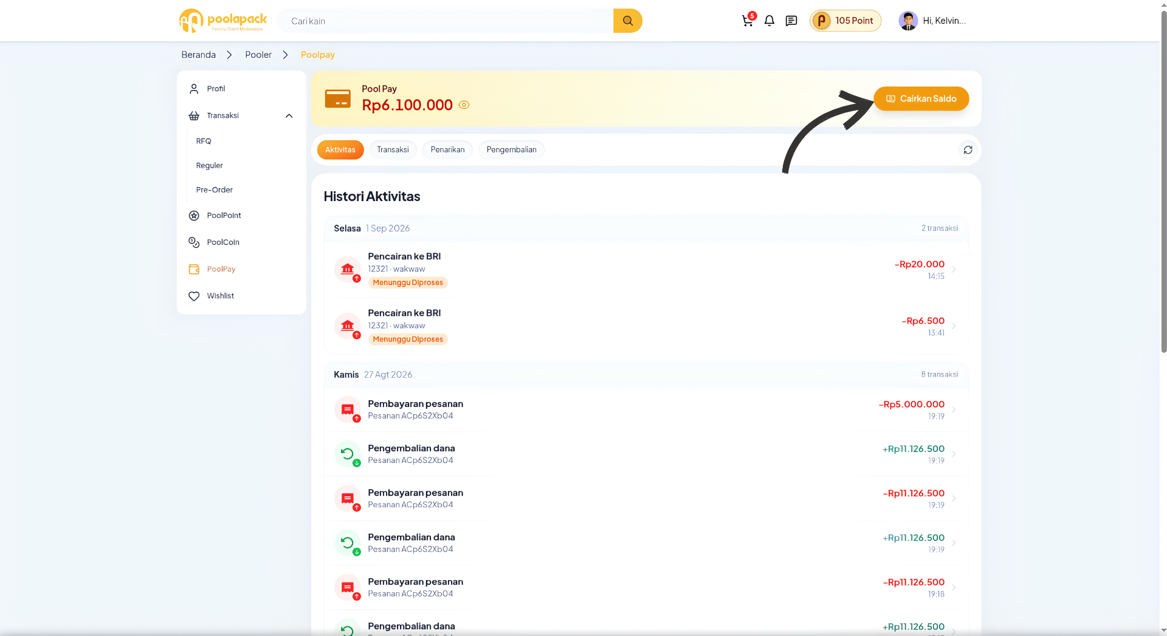Click breadcrumb chevron after Beranda

229,55
